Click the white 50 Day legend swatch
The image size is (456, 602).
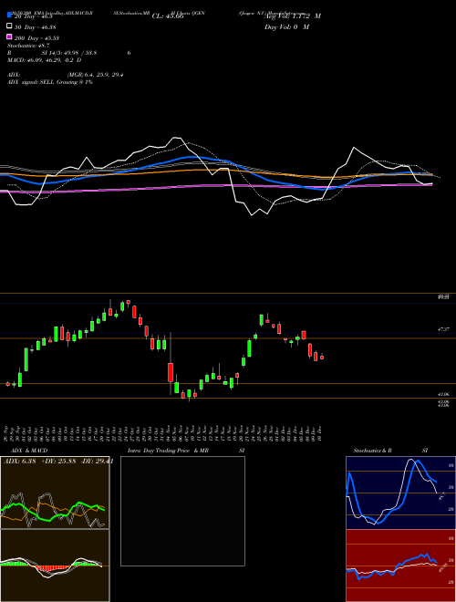[x=9, y=26]
